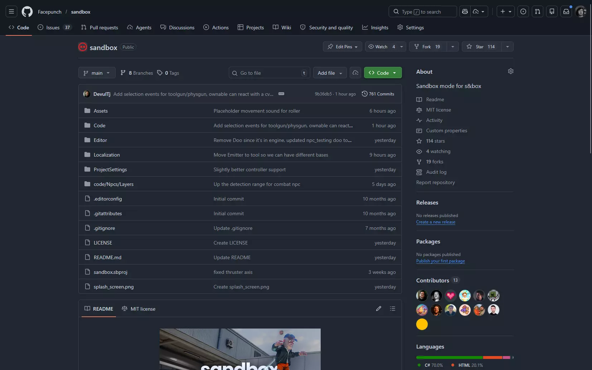Go to GitHub home via Octocat logo
The height and width of the screenshot is (370, 592).
tap(27, 12)
